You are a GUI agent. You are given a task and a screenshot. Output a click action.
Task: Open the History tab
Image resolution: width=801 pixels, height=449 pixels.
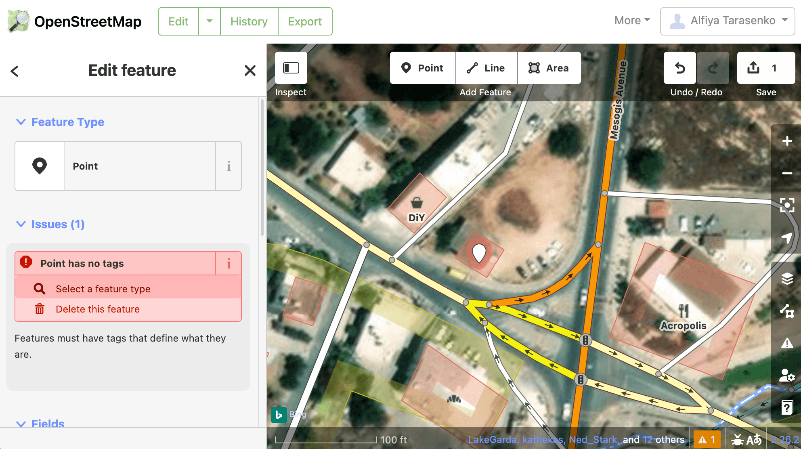pos(249,21)
